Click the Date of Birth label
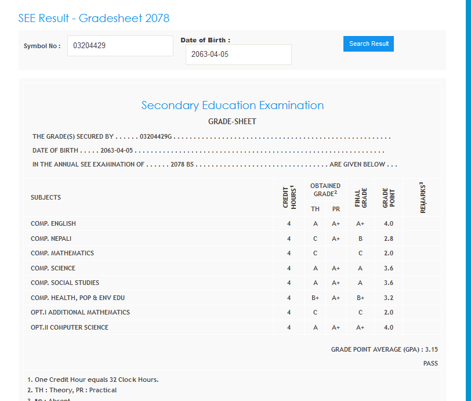Viewport: 471px width, 401px height. [205, 40]
